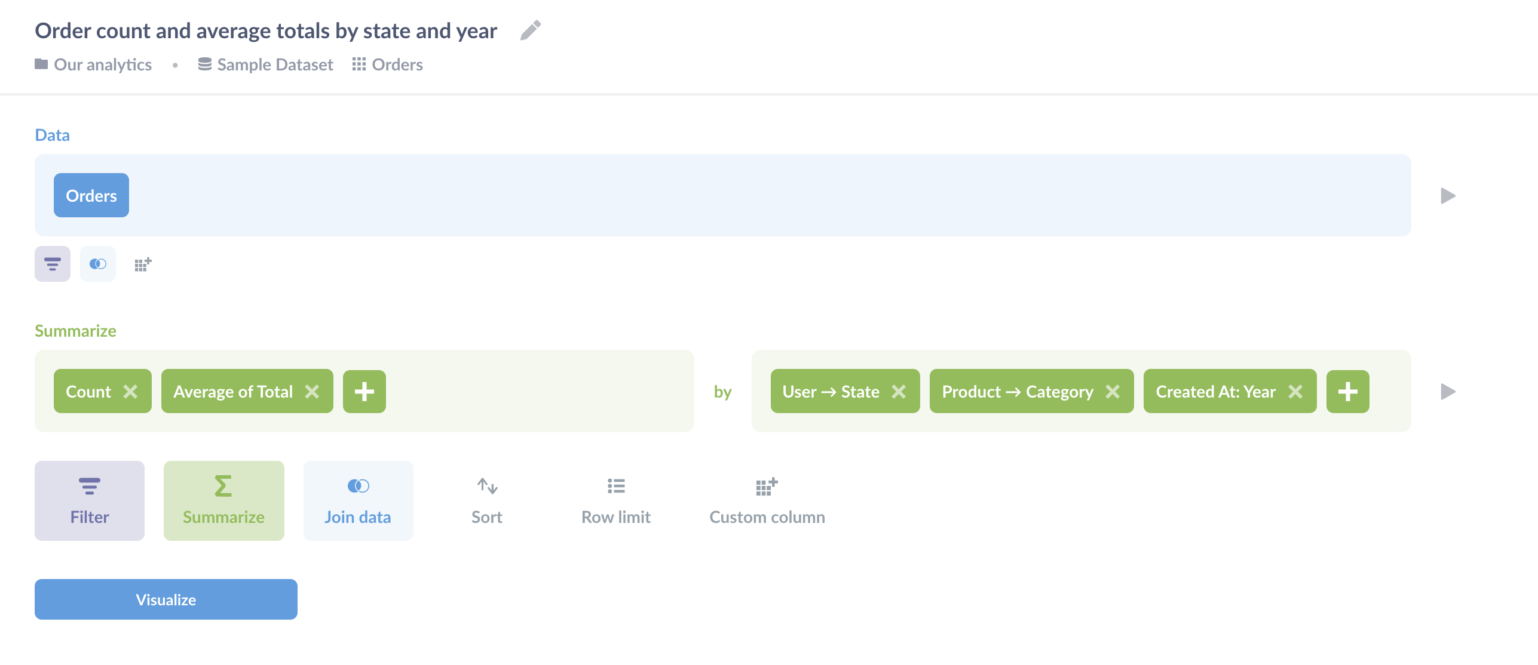Remove the Product → Category grouping

(x=1113, y=392)
